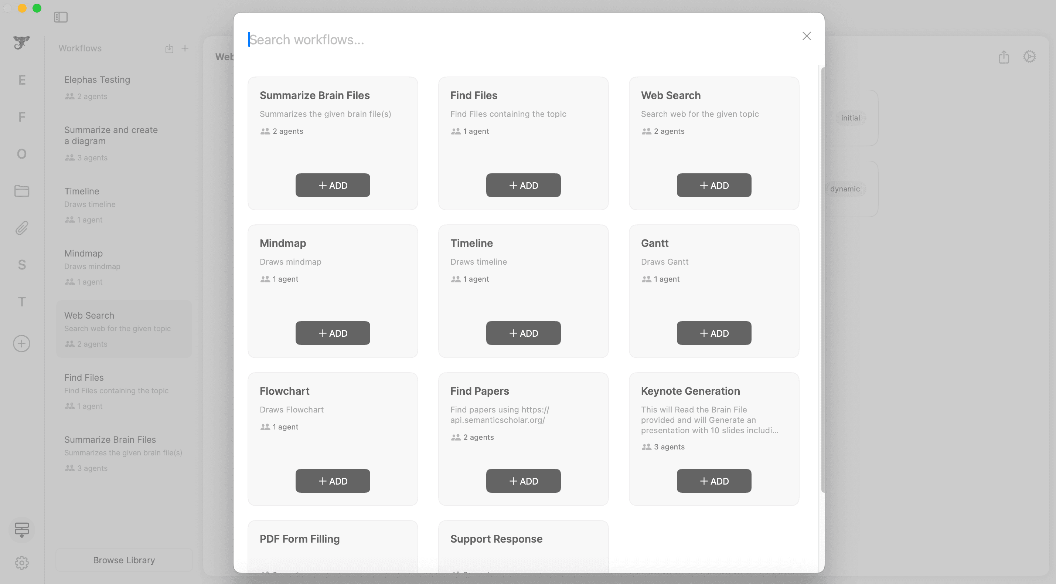Open the settings gear in left rail
The width and height of the screenshot is (1056, 584).
pos(22,563)
